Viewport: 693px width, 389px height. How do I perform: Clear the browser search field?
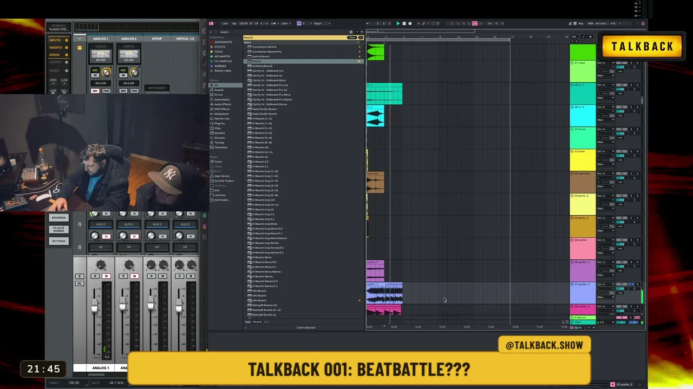(350, 32)
